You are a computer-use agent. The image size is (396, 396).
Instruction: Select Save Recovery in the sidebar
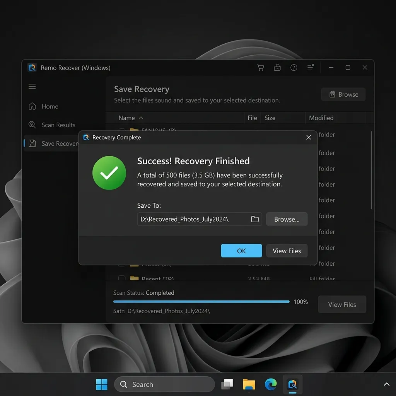click(52, 143)
